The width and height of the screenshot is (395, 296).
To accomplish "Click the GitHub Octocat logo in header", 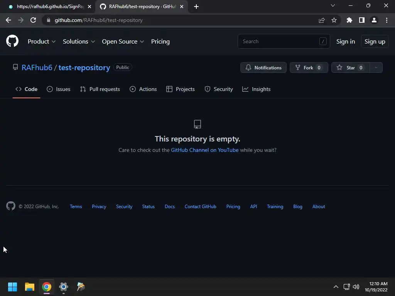I will pos(12,41).
